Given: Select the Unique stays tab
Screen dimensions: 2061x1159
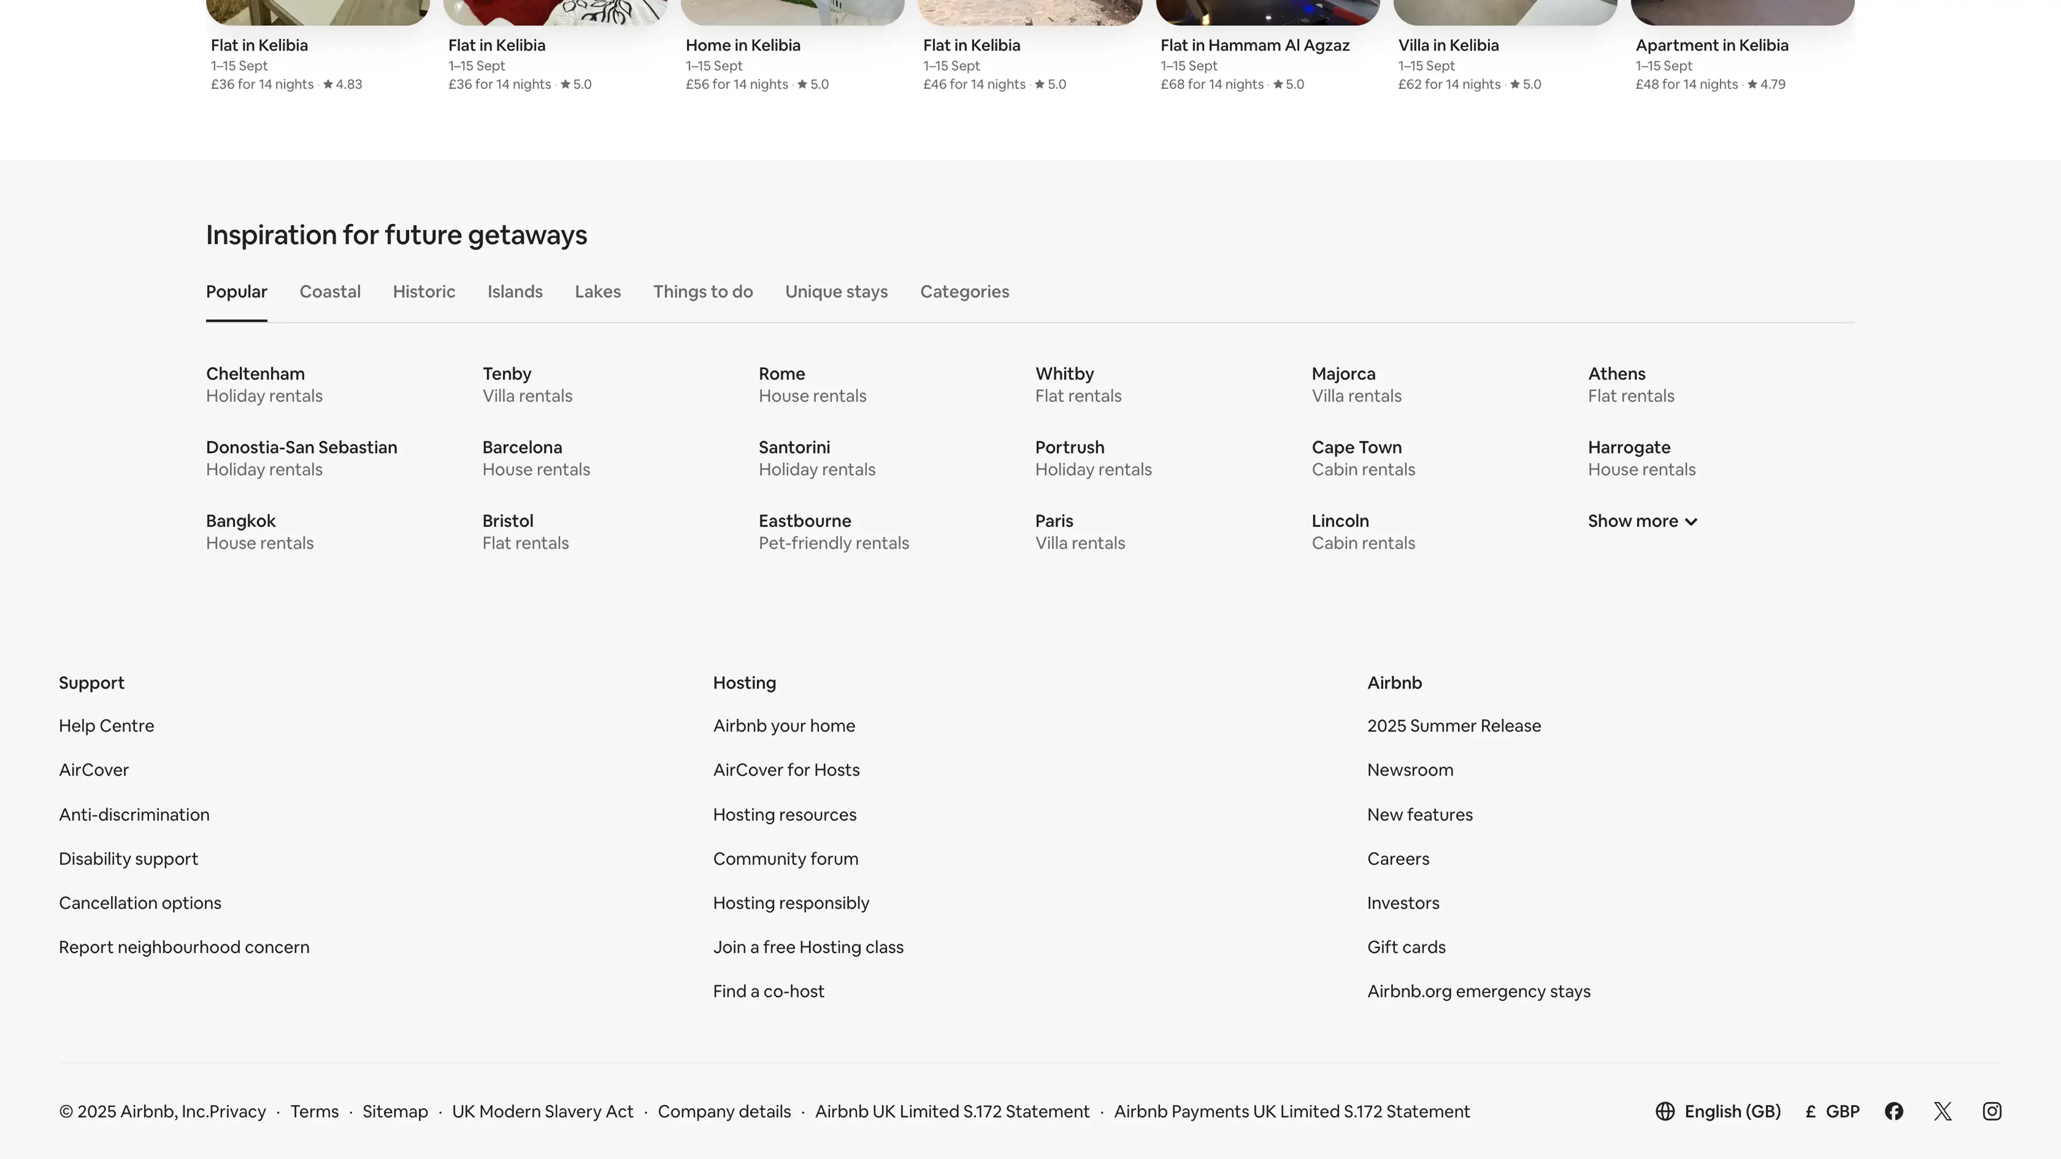Looking at the screenshot, I should pos(836,292).
